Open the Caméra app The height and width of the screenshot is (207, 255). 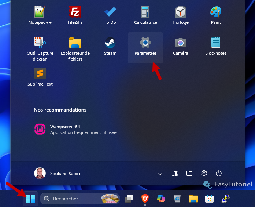point(181,47)
